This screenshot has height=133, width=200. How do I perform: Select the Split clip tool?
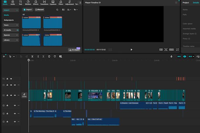(x=32, y=56)
